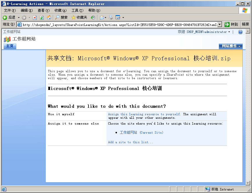Screen dimensions: 252x193
Task: Click 'Add a site to this list...' link
Action: click(x=130, y=142)
